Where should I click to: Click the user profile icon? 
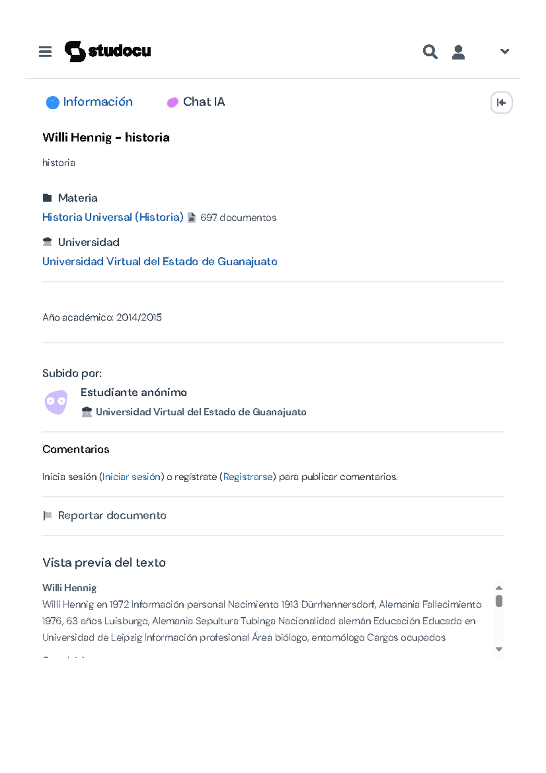[458, 52]
